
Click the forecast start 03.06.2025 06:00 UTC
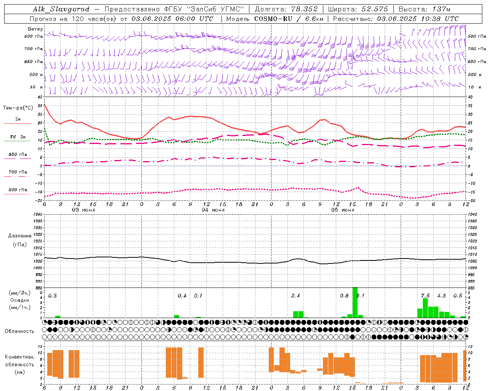(172, 19)
